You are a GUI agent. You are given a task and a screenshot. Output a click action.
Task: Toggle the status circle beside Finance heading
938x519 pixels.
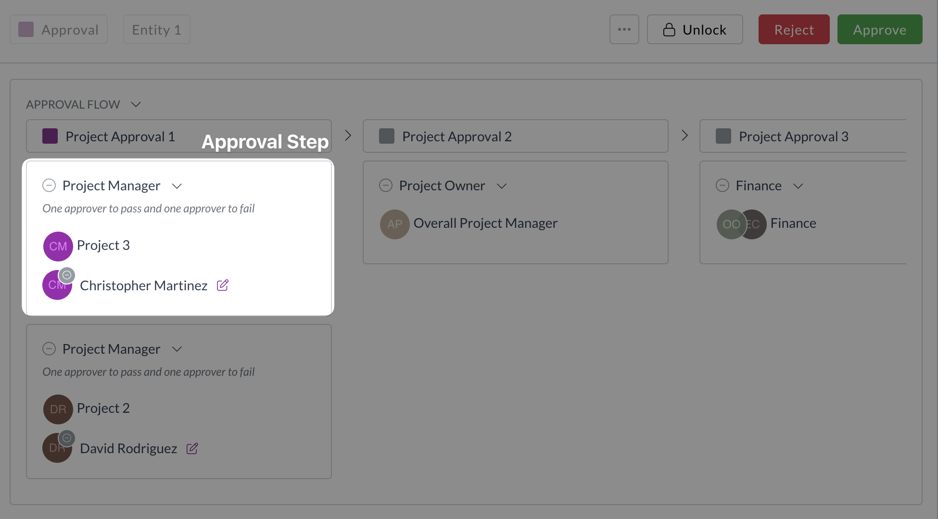tap(723, 185)
